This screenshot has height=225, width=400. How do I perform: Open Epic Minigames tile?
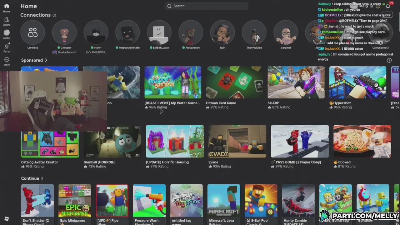tap(75, 200)
